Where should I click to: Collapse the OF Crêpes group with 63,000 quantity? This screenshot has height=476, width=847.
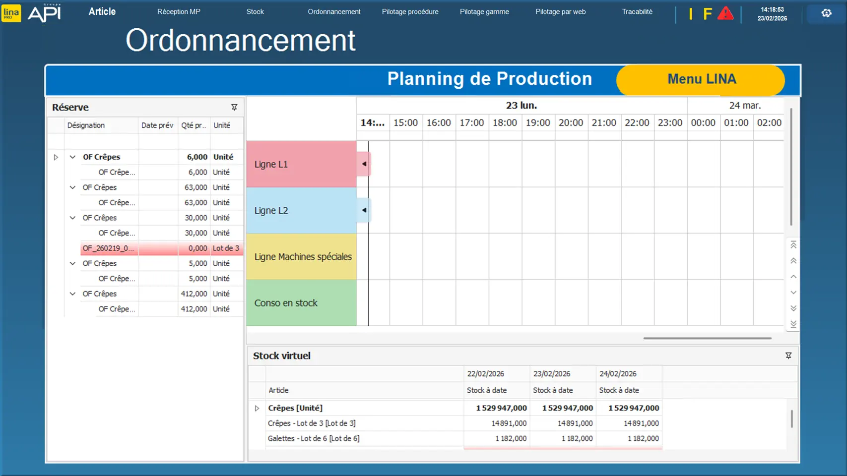(72, 187)
